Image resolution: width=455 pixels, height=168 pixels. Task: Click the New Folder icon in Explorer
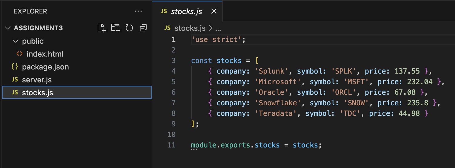point(115,28)
